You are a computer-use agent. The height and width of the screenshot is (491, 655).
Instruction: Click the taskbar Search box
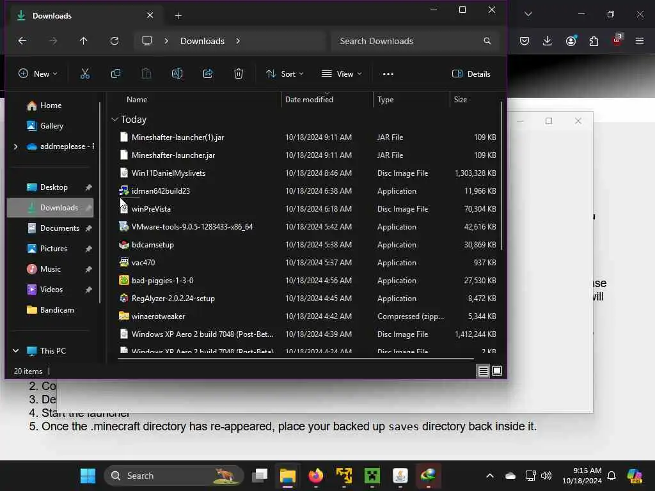(x=173, y=476)
